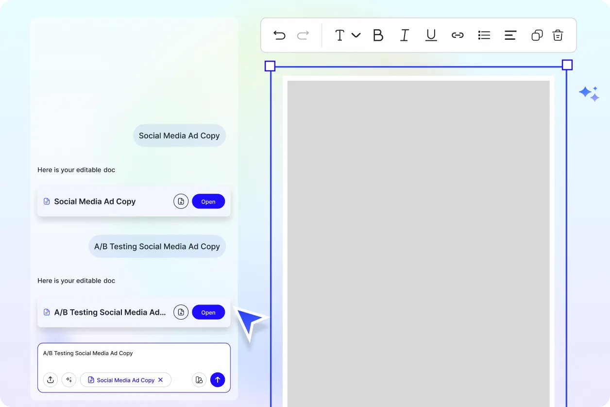
Task: Click the Social Media Ad Copy chat bubble
Action: tap(179, 136)
